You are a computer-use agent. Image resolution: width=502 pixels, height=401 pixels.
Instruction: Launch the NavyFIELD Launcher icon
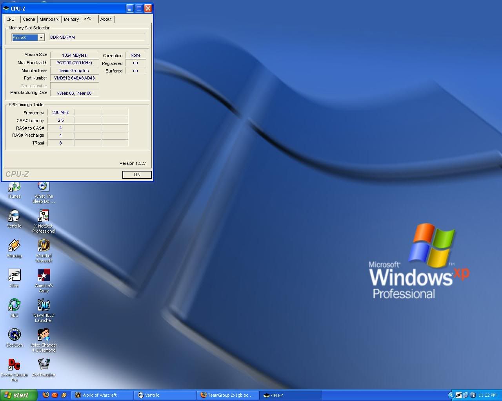coord(44,311)
